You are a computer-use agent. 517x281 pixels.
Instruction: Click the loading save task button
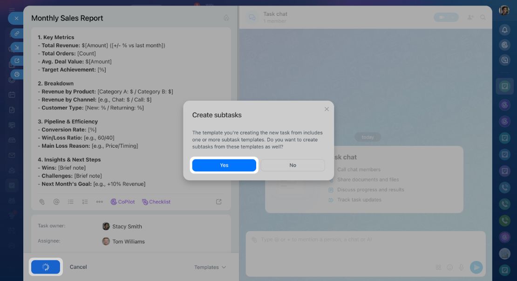pyautogui.click(x=46, y=267)
